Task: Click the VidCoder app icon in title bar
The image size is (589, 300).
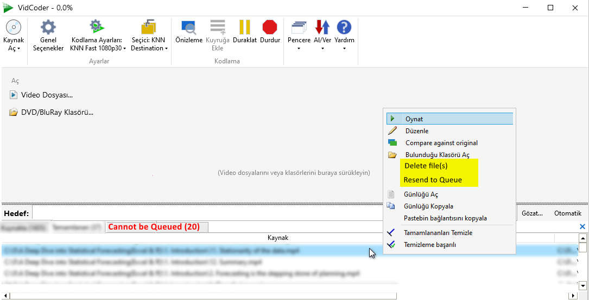Action: click(x=8, y=8)
